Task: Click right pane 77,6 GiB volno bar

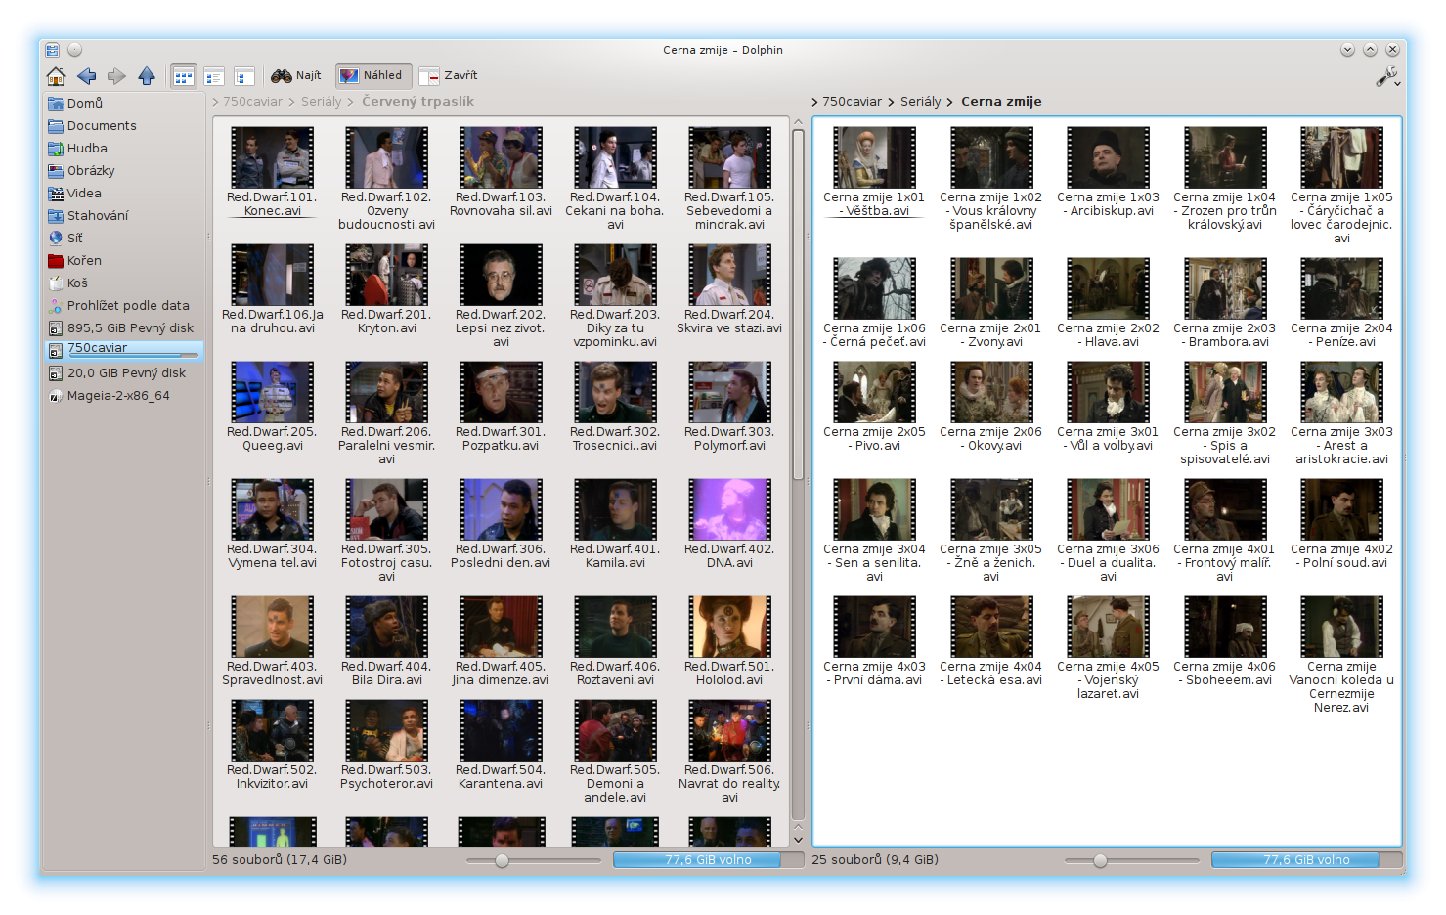Action: [x=1306, y=860]
